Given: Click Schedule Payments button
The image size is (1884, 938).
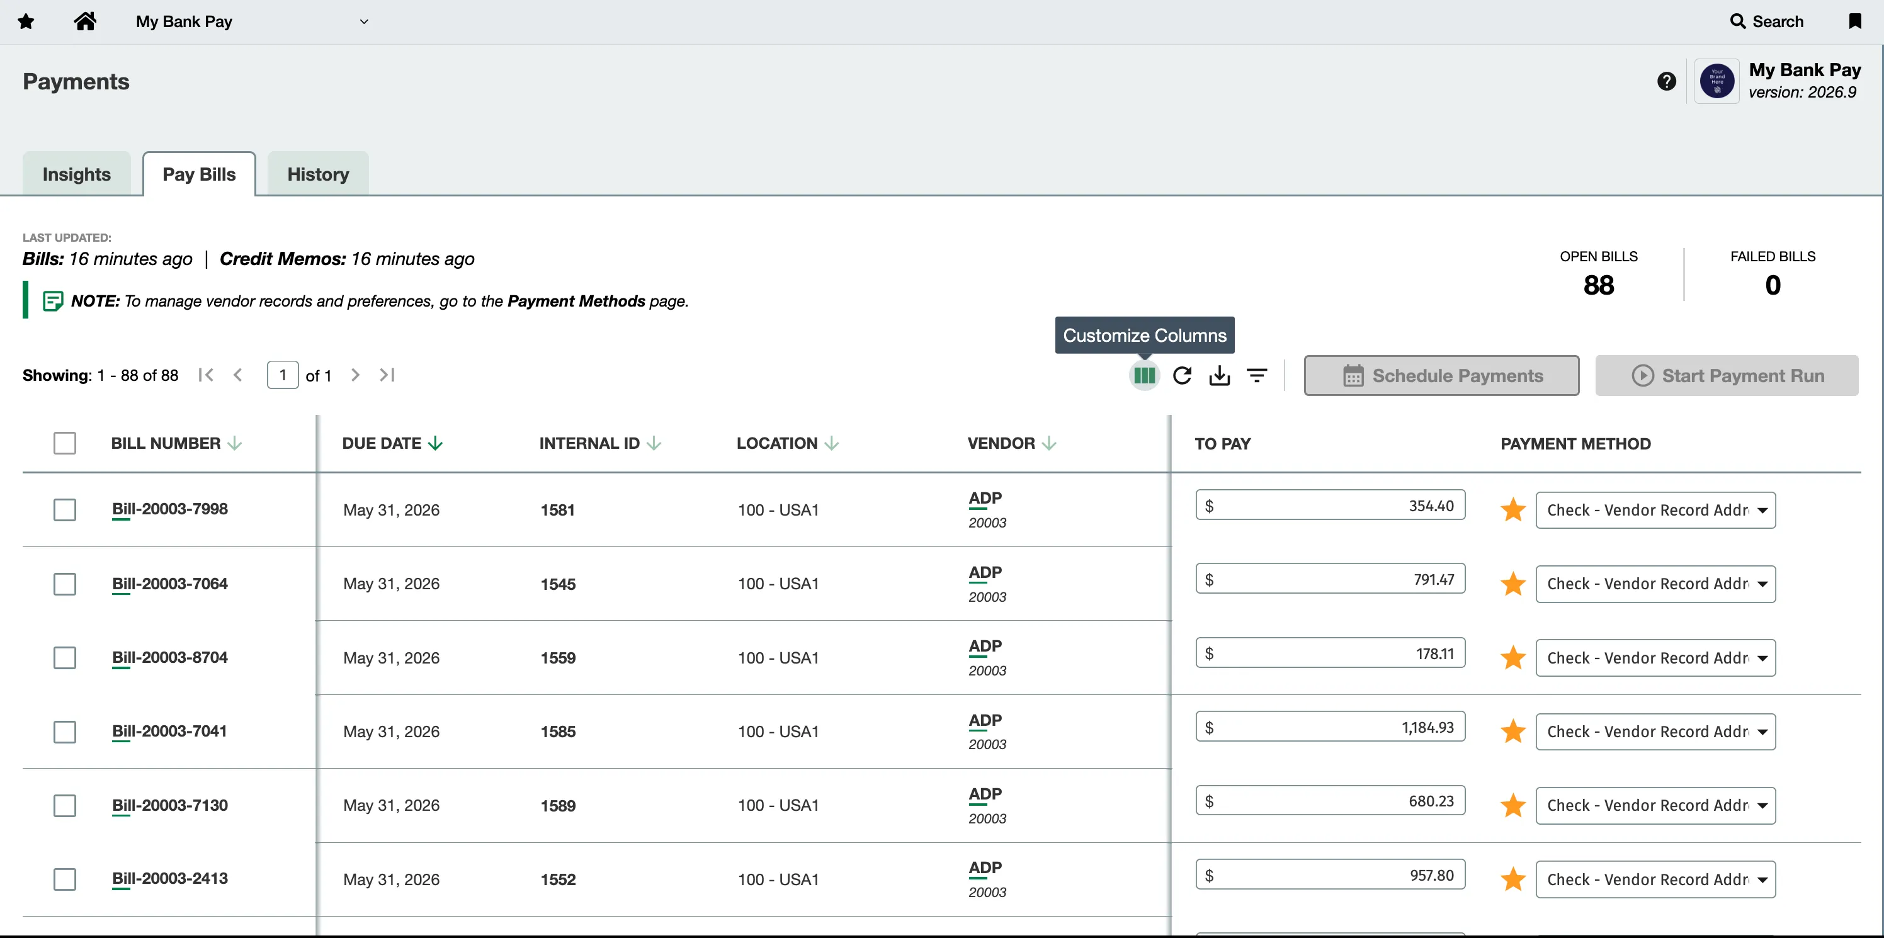Looking at the screenshot, I should pyautogui.click(x=1441, y=376).
